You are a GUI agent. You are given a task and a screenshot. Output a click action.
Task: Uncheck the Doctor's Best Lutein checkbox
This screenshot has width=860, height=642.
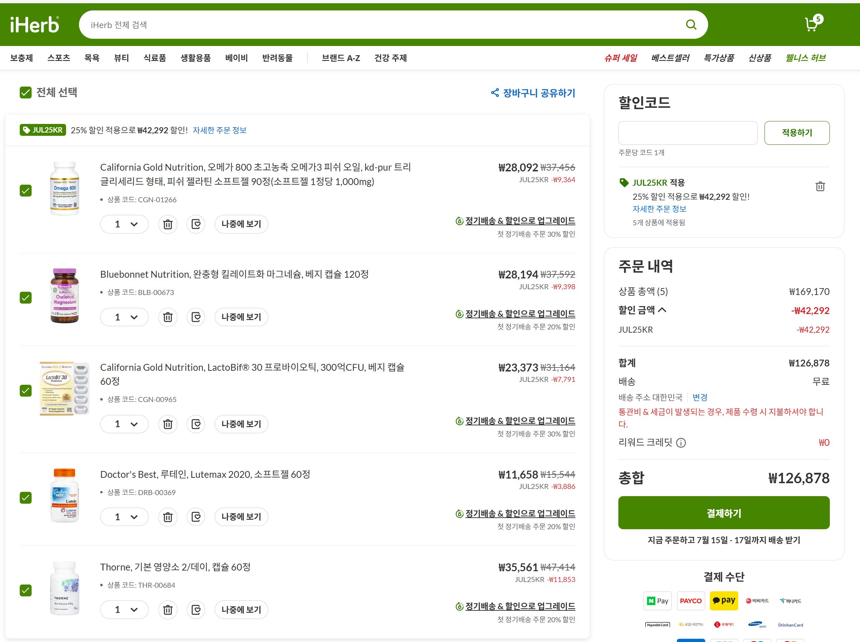coord(25,498)
